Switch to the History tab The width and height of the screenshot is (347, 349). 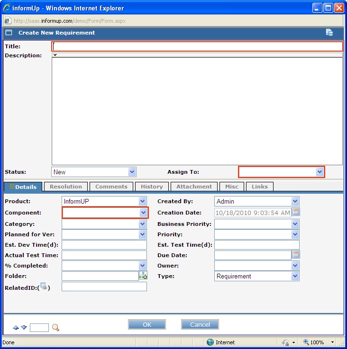tap(152, 187)
